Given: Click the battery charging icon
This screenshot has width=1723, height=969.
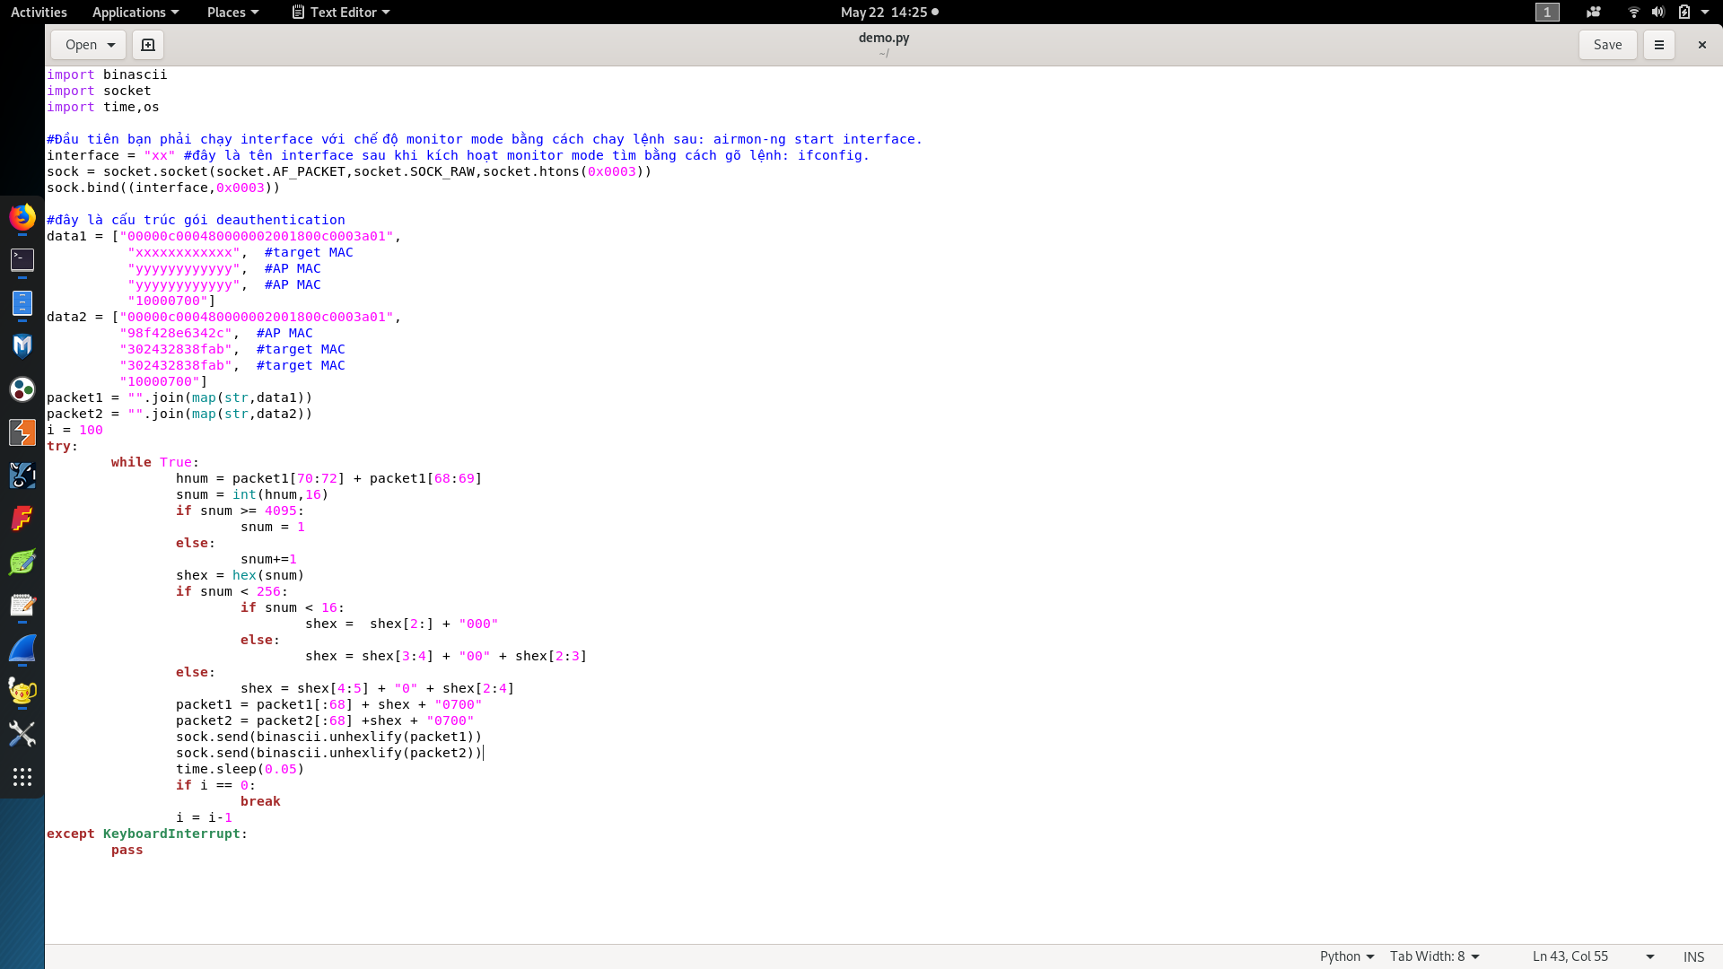Looking at the screenshot, I should pos(1684,12).
